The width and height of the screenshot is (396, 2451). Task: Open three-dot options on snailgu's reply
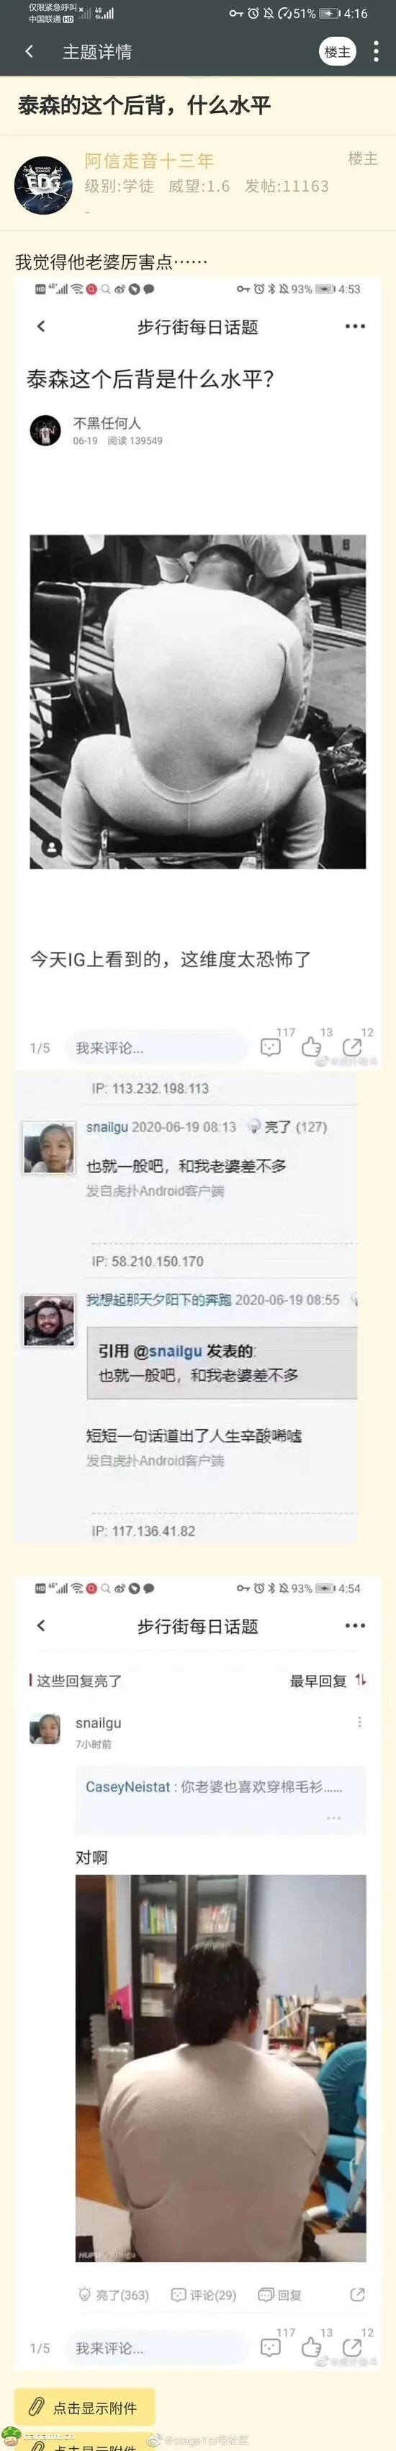click(359, 1721)
